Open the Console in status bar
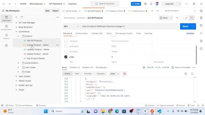205x115 pixels. [x=41, y=105]
